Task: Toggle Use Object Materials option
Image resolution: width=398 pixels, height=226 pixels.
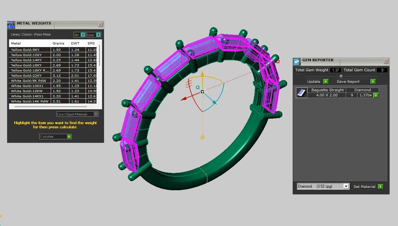Action: click(78, 114)
